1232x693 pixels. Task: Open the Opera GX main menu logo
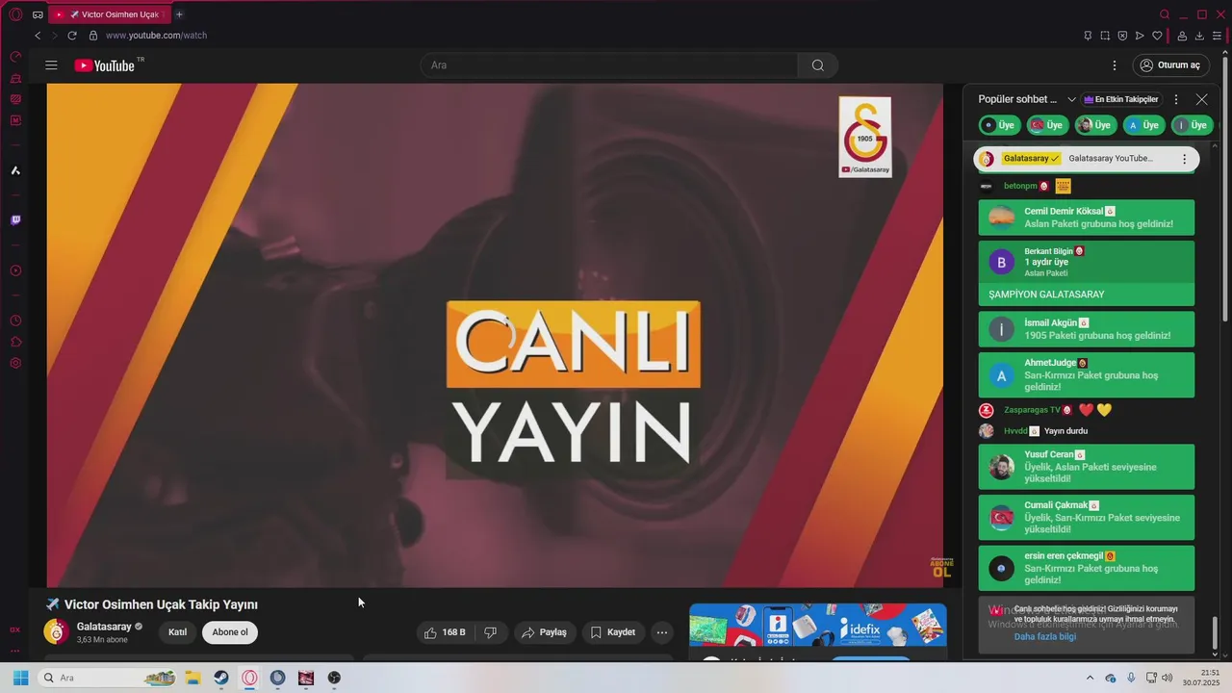click(15, 14)
